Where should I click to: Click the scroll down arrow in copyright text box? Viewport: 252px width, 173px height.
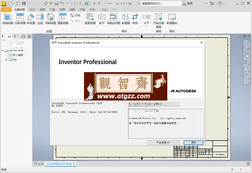pyautogui.click(x=202, y=136)
